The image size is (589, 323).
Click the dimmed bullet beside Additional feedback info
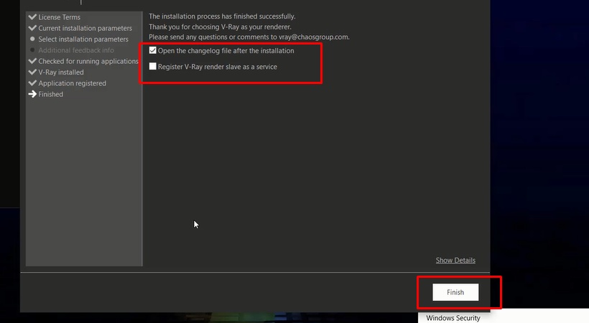tap(32, 50)
